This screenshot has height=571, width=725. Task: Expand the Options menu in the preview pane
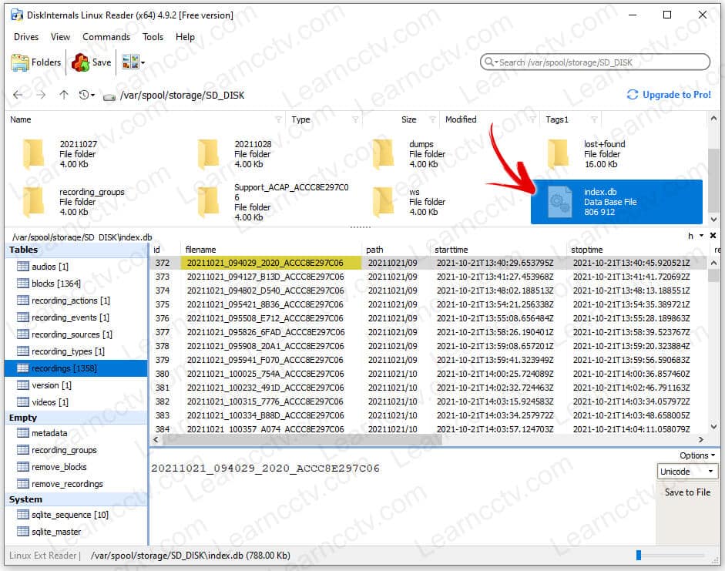[697, 455]
